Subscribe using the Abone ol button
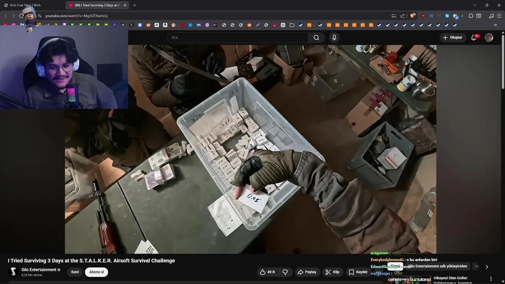 click(x=97, y=272)
